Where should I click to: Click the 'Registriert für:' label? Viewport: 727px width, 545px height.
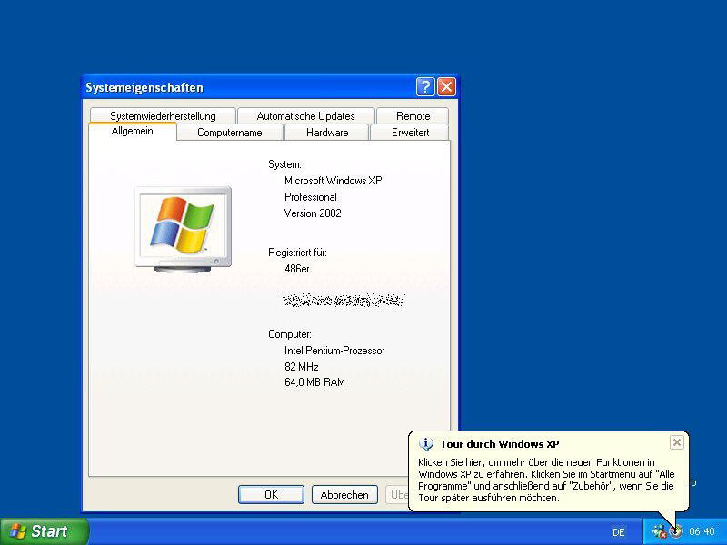tap(297, 253)
